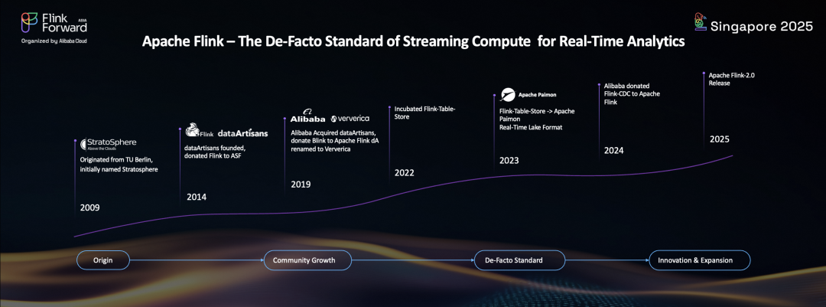Click the 2023 year label
Screen dimensions: 826x307
click(x=509, y=160)
